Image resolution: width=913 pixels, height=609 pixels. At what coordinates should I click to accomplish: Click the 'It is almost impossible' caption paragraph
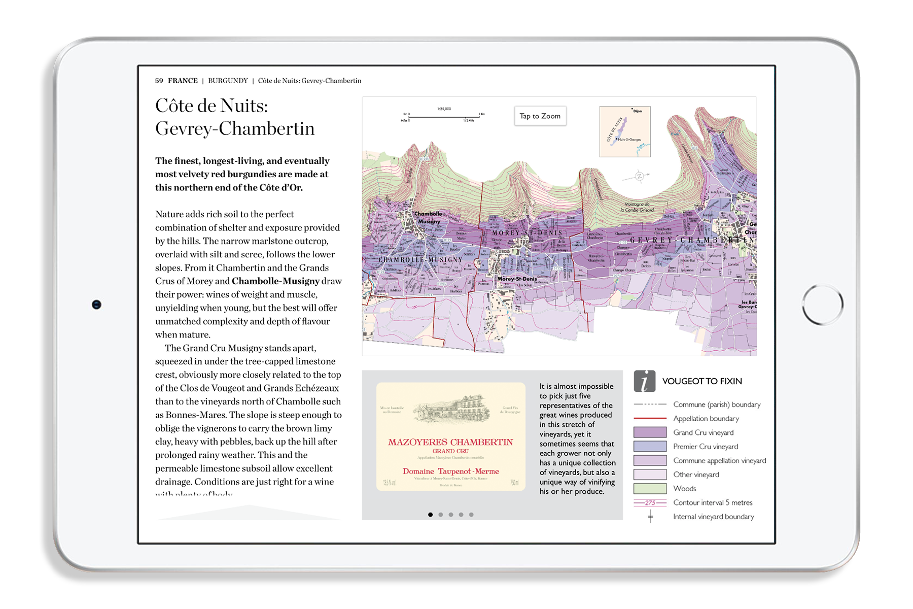(577, 439)
